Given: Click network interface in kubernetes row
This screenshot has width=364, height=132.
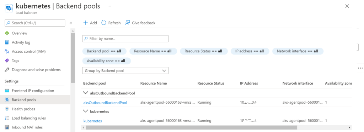Looking at the screenshot, I should click(303, 121).
